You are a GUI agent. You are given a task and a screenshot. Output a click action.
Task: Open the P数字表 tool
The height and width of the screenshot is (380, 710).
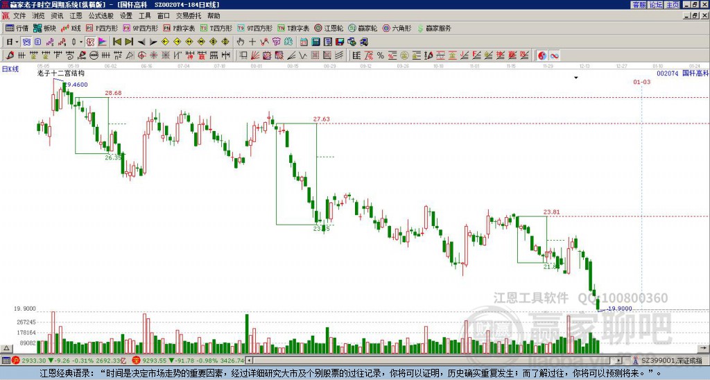tap(179, 28)
